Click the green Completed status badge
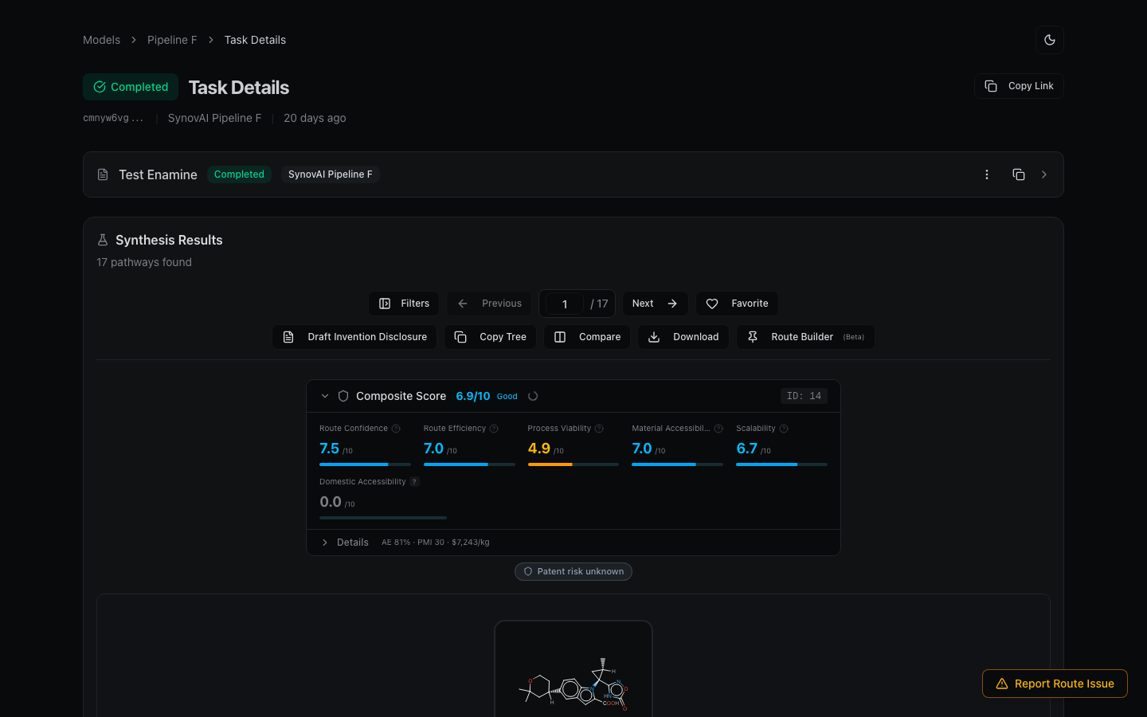 [x=131, y=87]
